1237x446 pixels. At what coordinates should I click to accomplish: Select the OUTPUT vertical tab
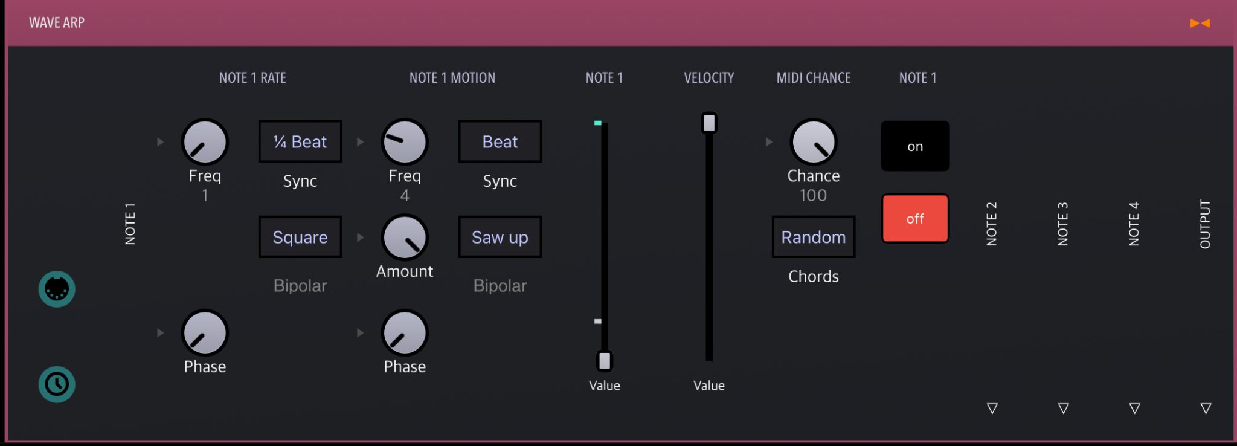[1206, 224]
